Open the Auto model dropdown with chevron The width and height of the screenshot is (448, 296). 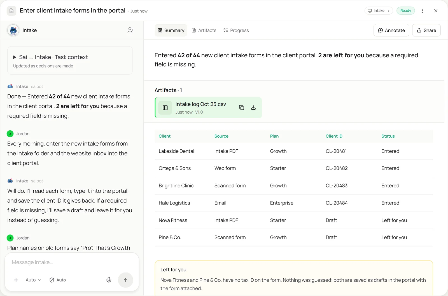[x=33, y=280]
